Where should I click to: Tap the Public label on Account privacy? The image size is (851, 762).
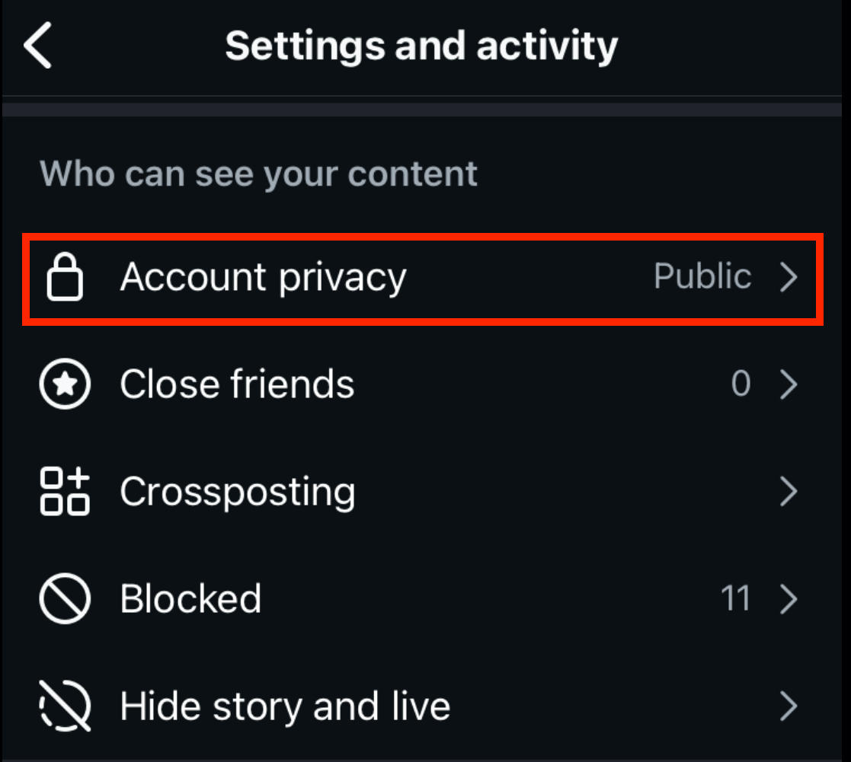click(701, 276)
